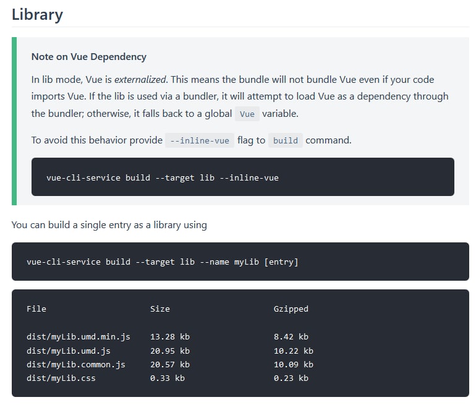
Task: Select 'dist/myLib.umd.min.js' file name
Action: click(x=79, y=337)
